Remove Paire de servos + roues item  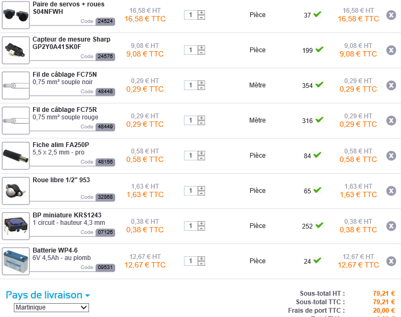391,15
